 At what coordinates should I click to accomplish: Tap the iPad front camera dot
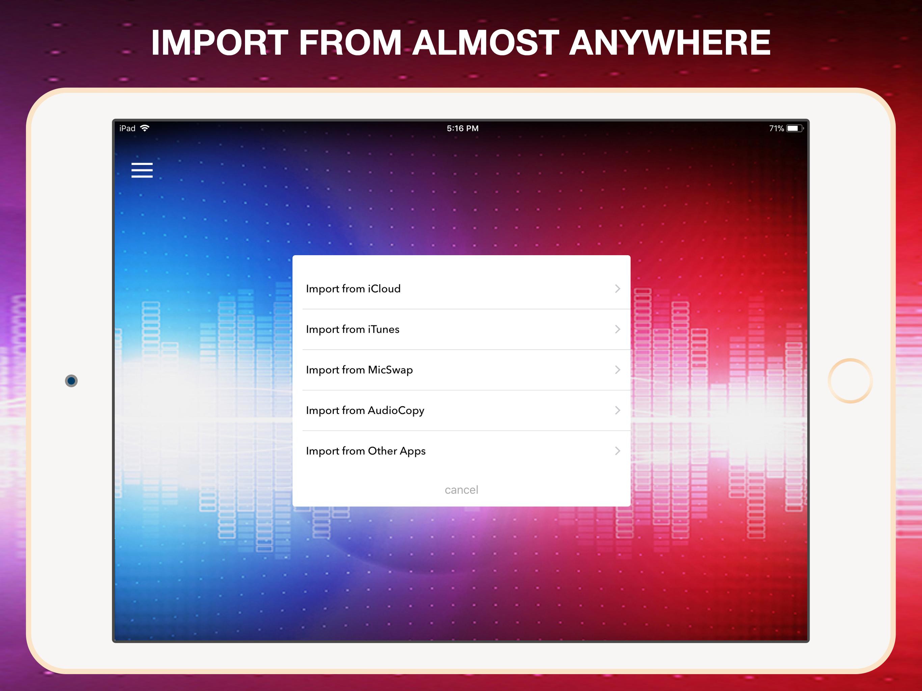pos(71,381)
